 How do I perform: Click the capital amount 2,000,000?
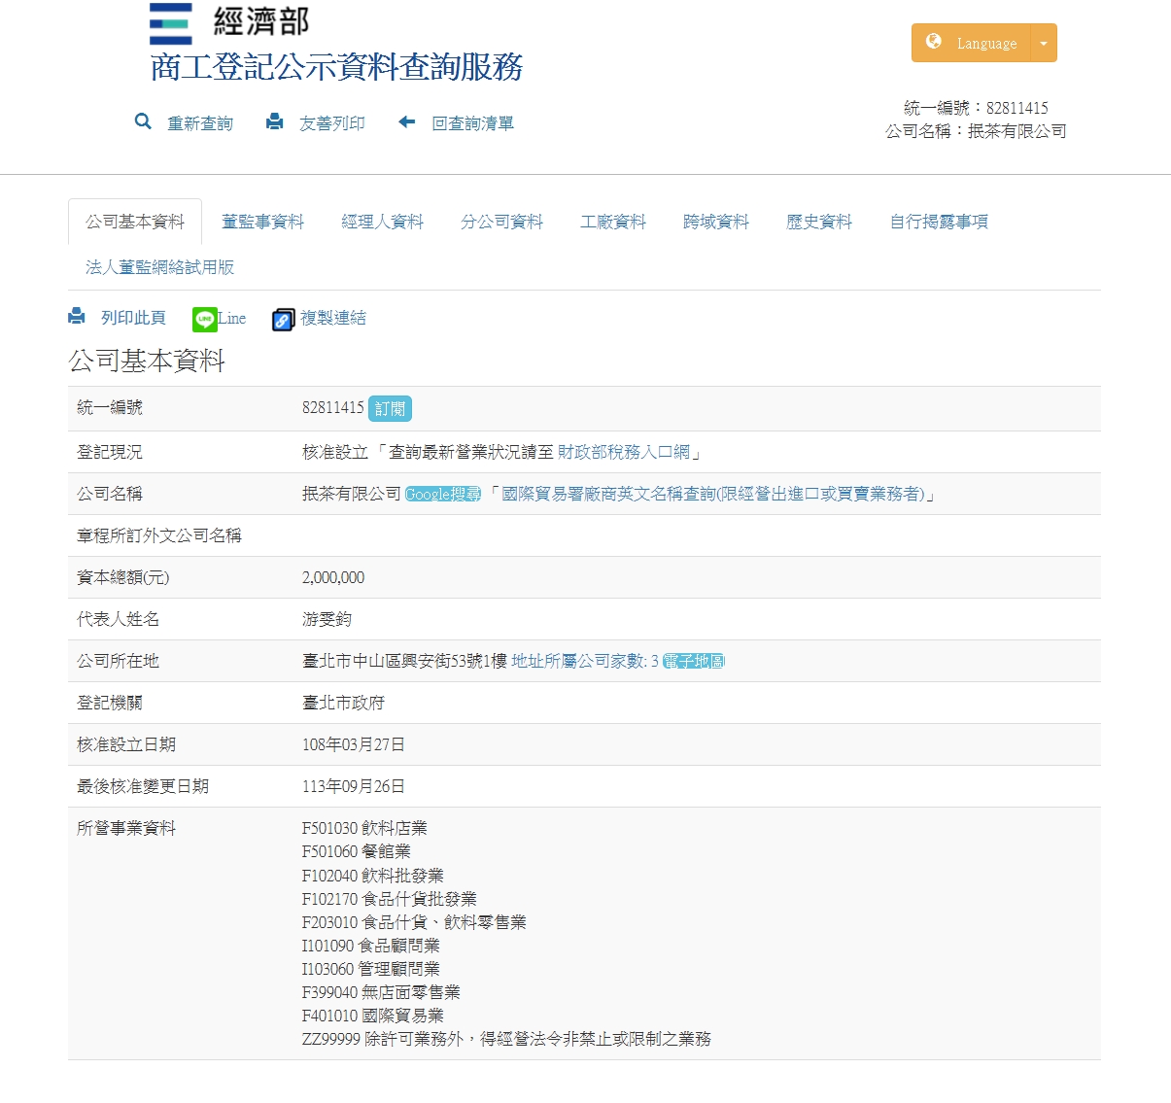point(333,577)
